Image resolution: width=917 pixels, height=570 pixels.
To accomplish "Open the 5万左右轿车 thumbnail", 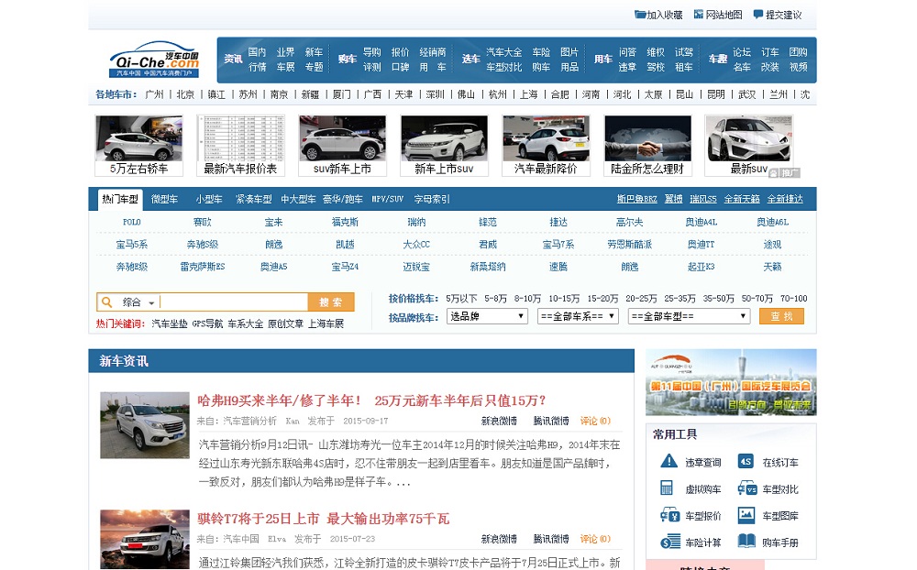I will point(138,146).
